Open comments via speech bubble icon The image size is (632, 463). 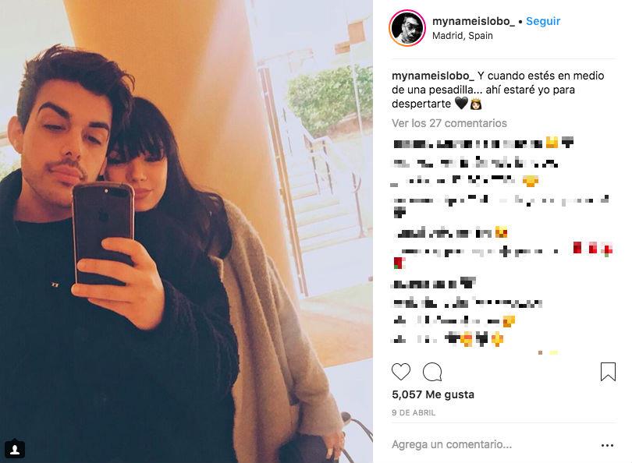point(432,372)
